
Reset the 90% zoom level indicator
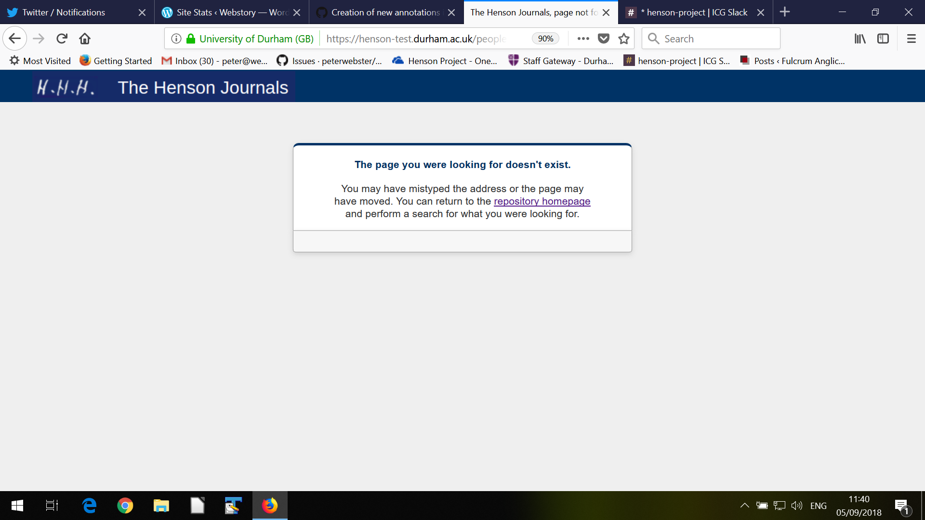(545, 39)
